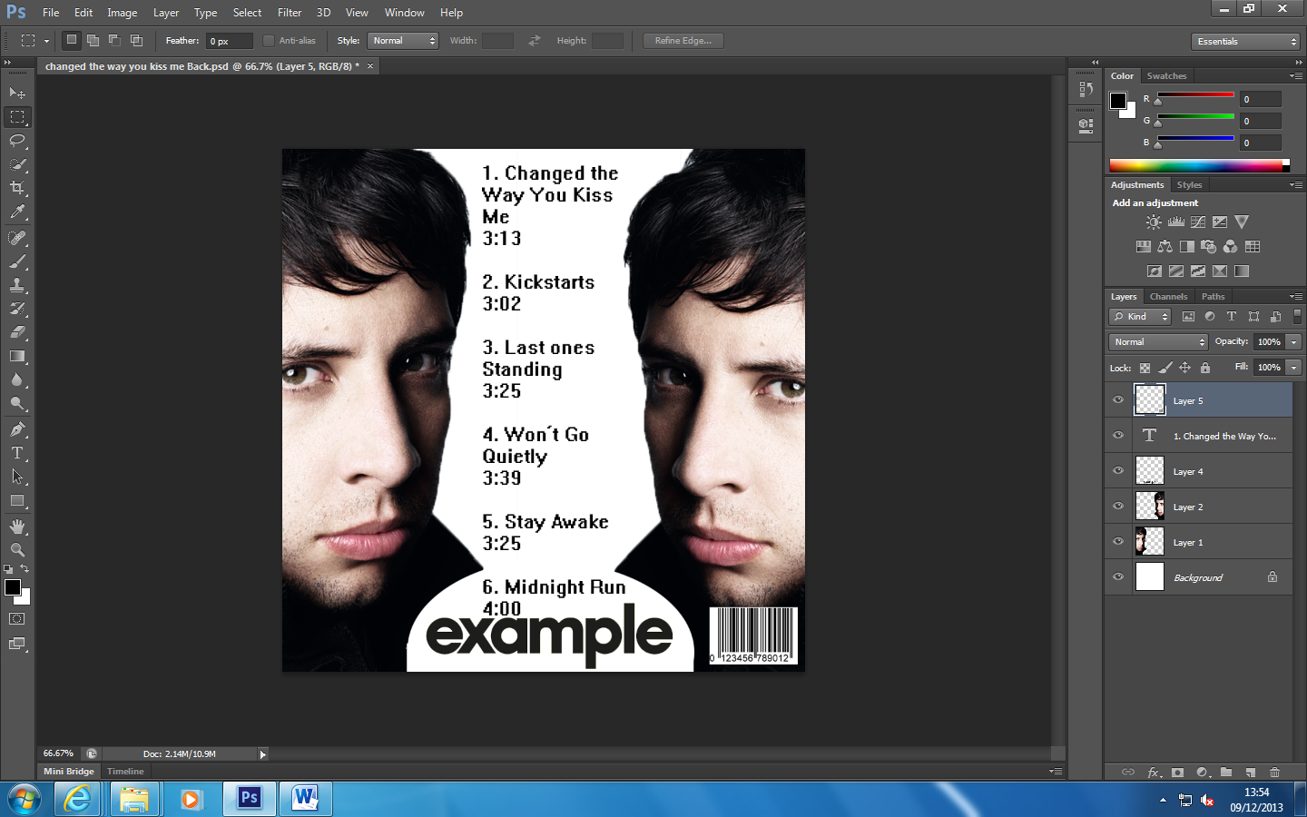Switch to the Styles tab

pos(1190,185)
